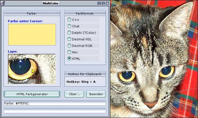The height and width of the screenshot is (118, 198).
Task: Open the Über... about dialog
Action: pos(74,94)
